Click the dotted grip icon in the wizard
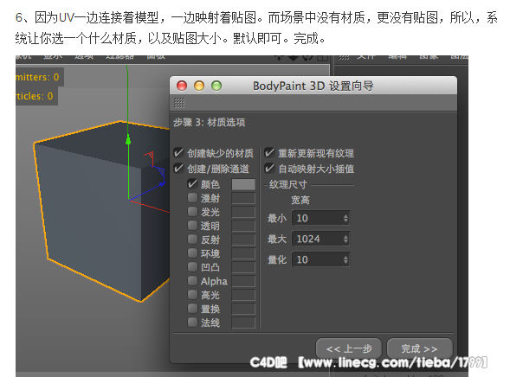This screenshot has height=377, width=510. [x=179, y=103]
